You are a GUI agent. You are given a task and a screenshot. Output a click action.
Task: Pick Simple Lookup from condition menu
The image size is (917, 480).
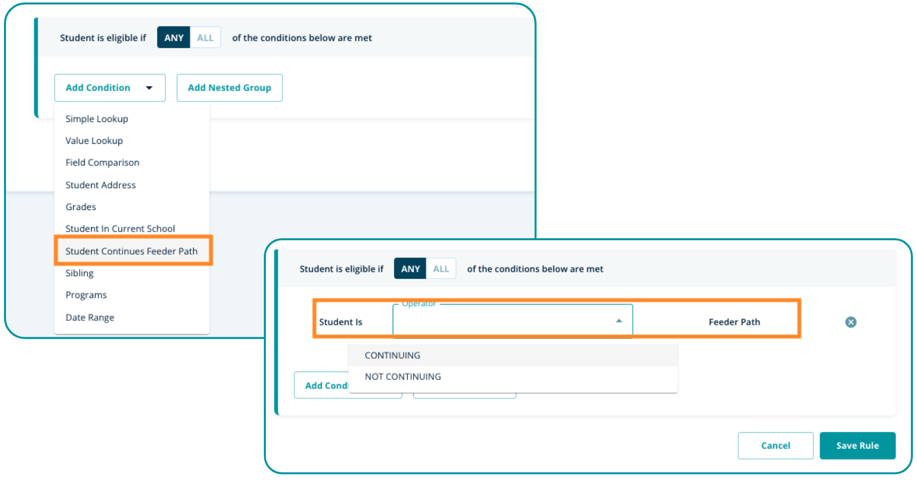[x=97, y=119]
